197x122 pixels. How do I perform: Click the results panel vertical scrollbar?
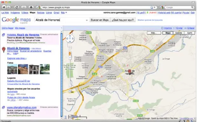(61, 75)
